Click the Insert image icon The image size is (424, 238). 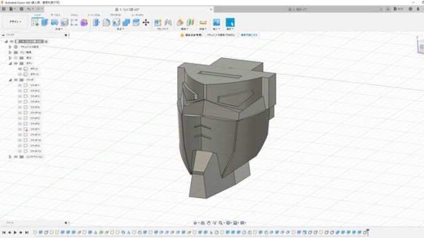click(216, 23)
